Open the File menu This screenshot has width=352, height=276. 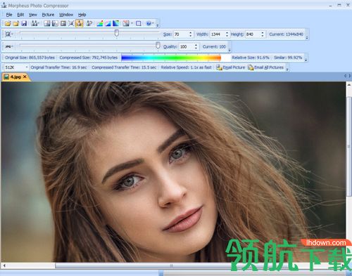click(9, 15)
